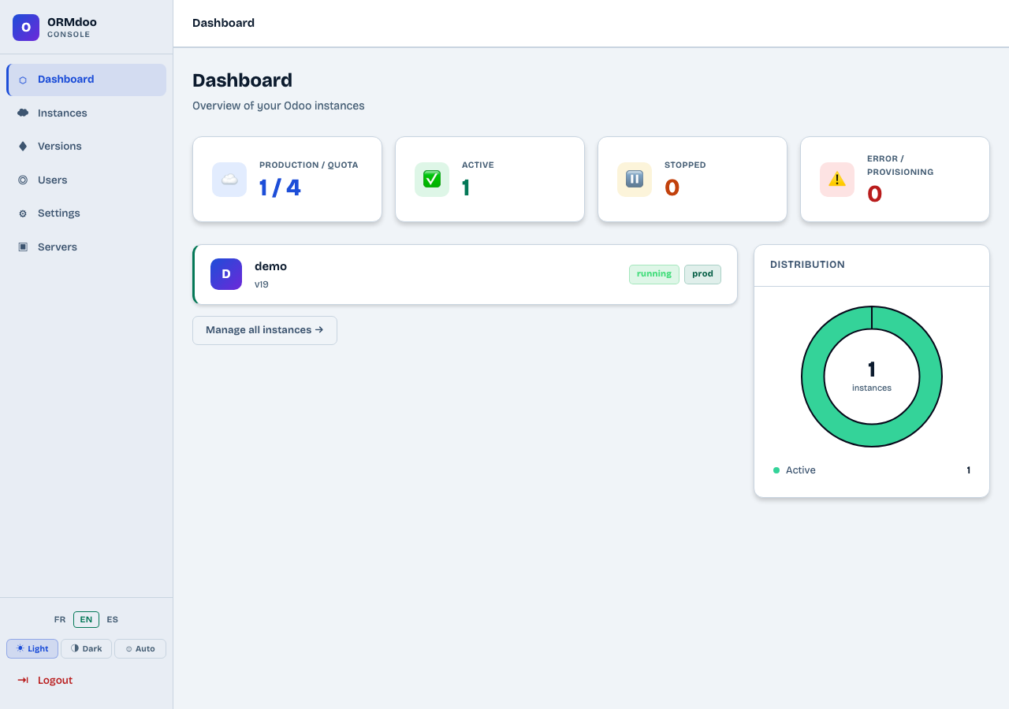Switch to Dark theme
This screenshot has height=709, width=1009.
[x=87, y=648]
